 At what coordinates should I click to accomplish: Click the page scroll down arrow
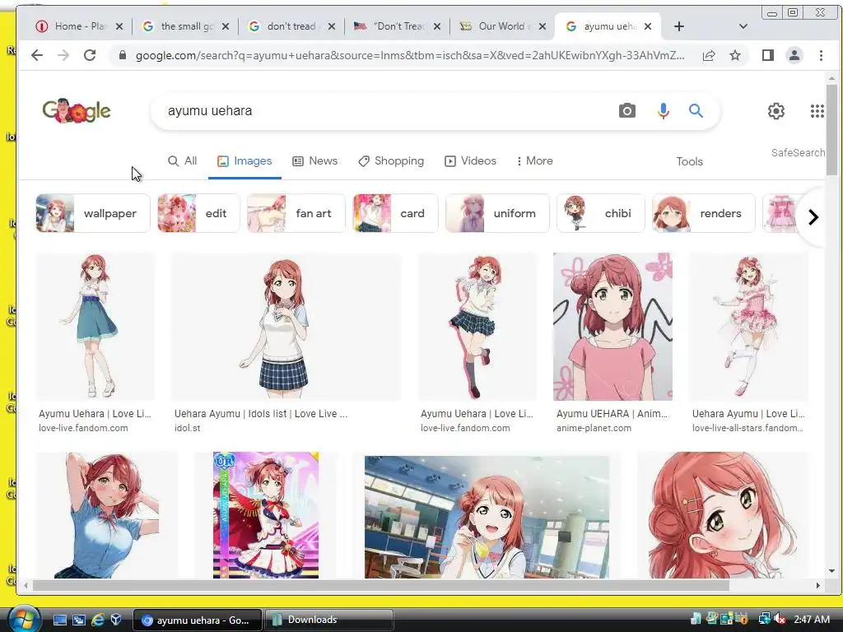831,571
